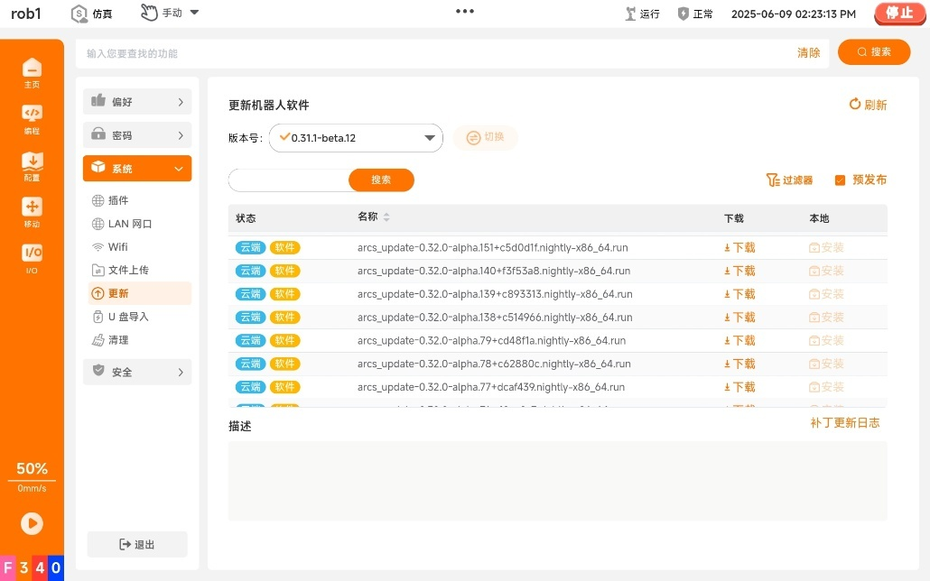Click the 仿真 simulation mode icon
The width and height of the screenshot is (930, 581).
79,14
